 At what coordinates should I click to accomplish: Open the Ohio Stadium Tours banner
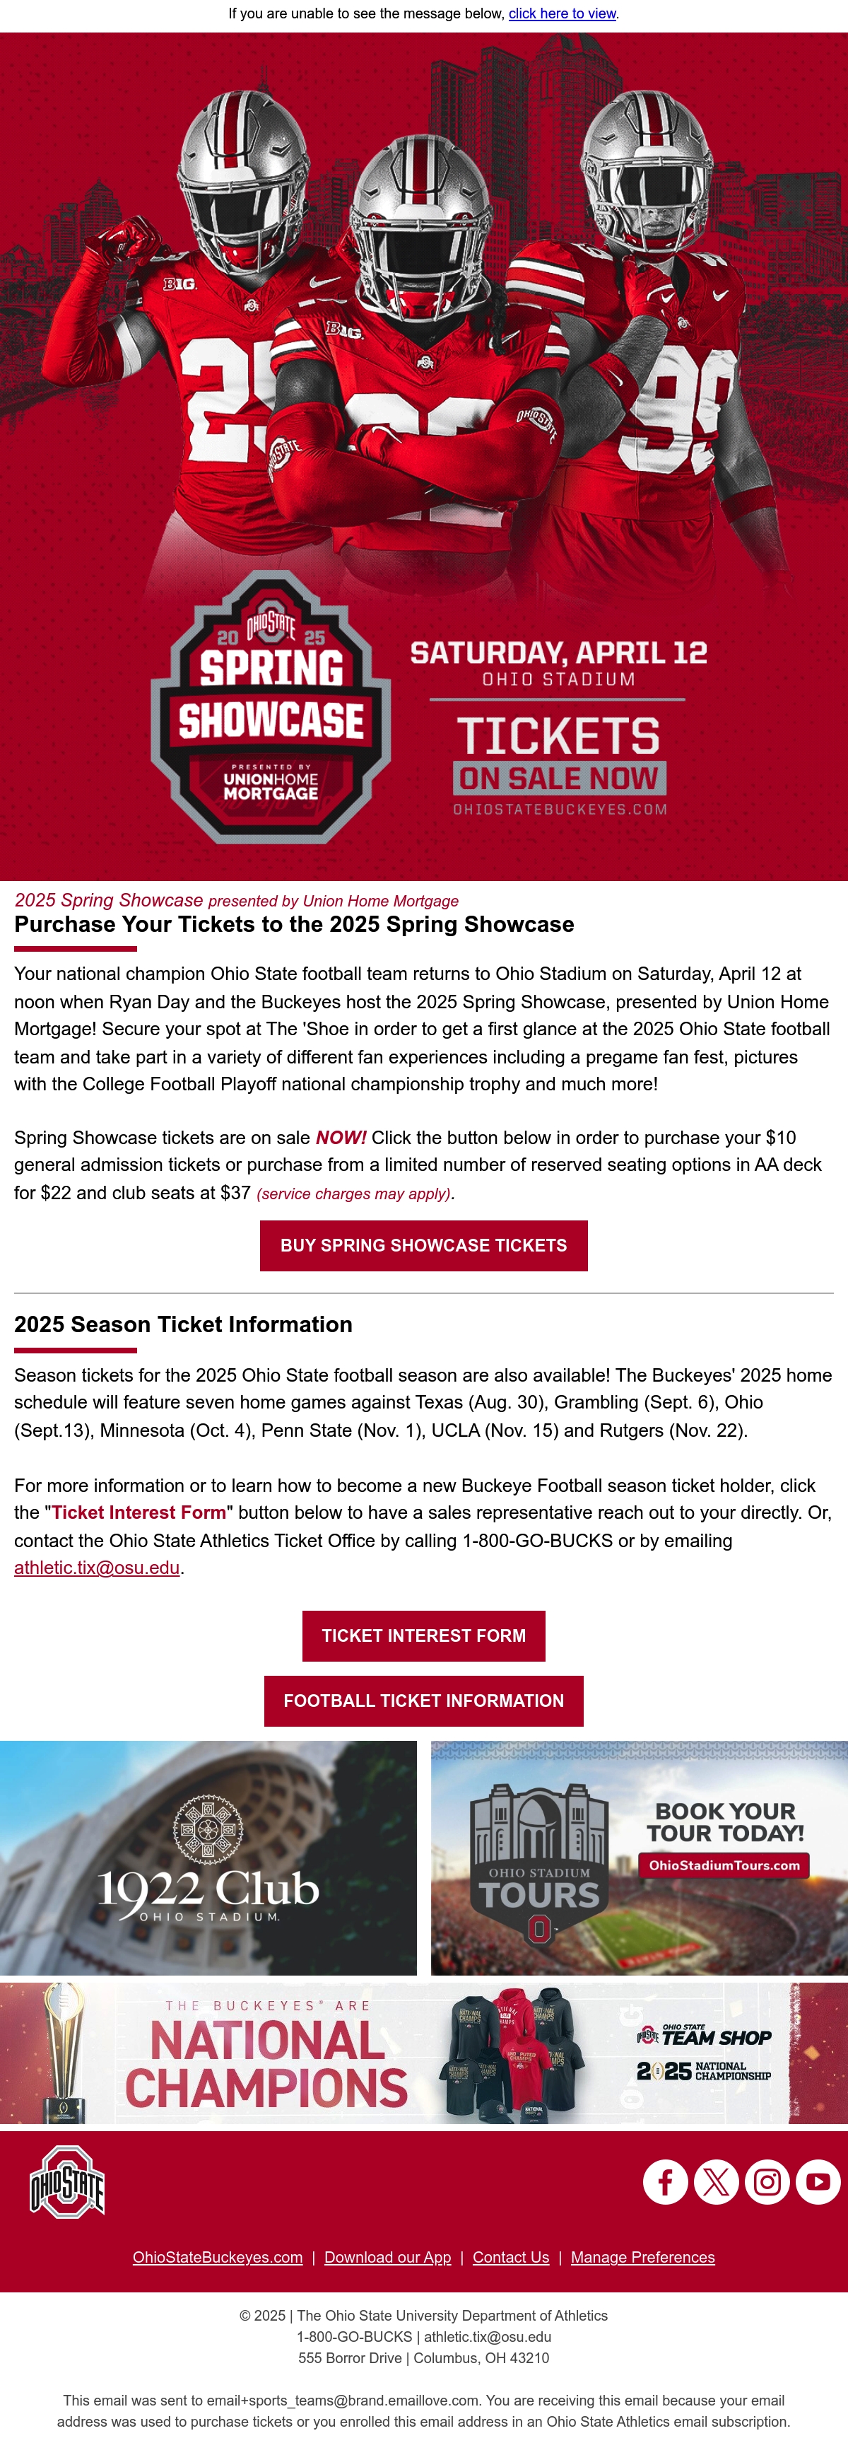point(640,1858)
